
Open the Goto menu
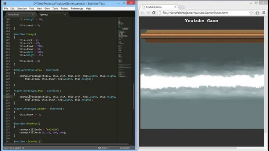47,8
